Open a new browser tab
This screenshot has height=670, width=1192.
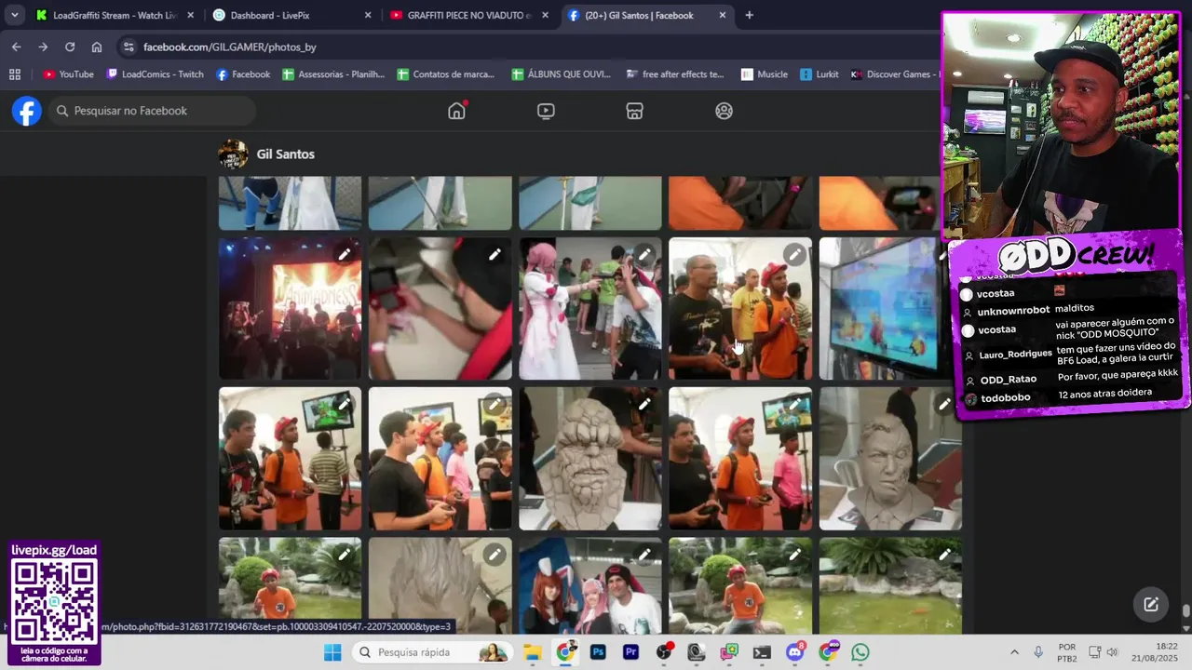750,15
